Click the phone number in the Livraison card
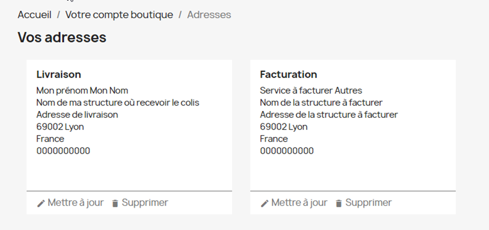Screen dimensions: 489x230 (63, 151)
